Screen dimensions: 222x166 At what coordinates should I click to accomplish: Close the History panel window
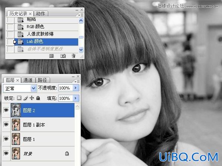82,10
